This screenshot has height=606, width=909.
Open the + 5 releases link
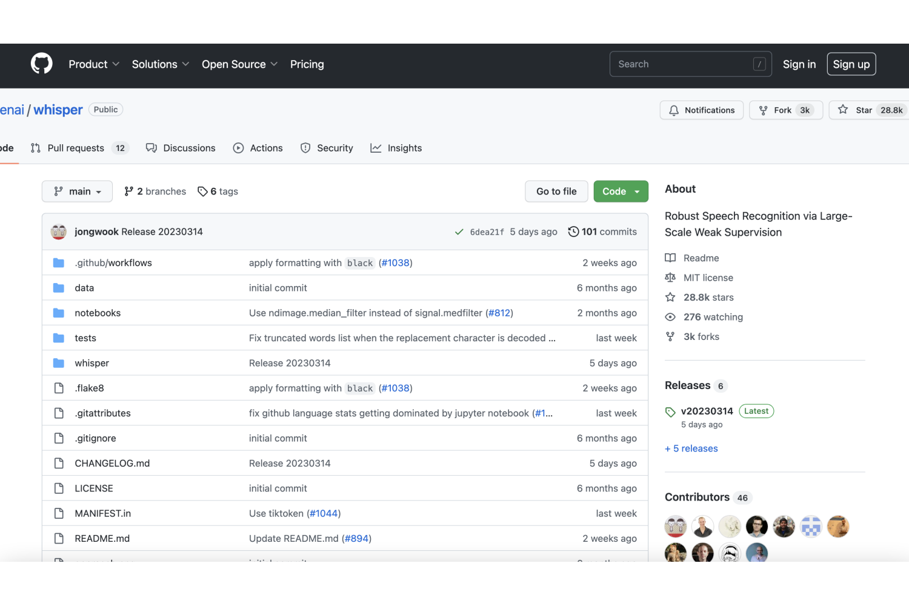point(691,448)
